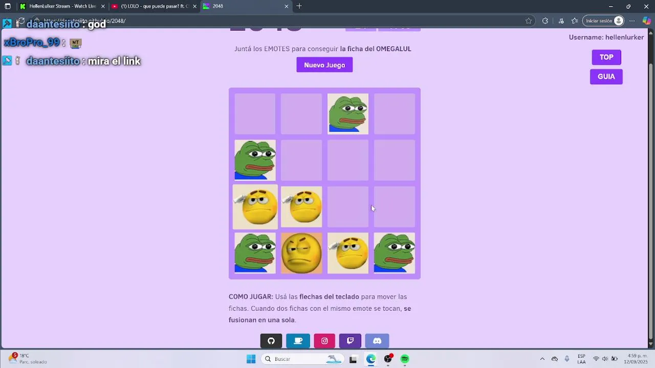Click the la ficha del OMEGALUL text

(x=376, y=49)
